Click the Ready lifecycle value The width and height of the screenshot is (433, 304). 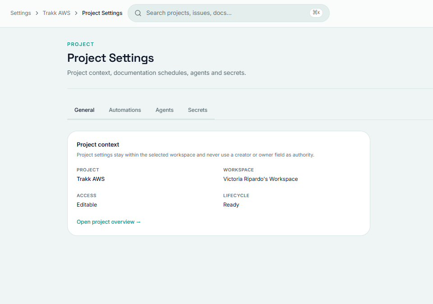coord(231,205)
